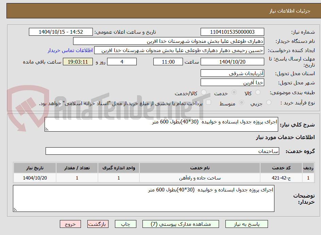The width and height of the screenshot is (321, 235).
Task: Click the گروه خدمت field ساختمان
Action: [x=162, y=151]
